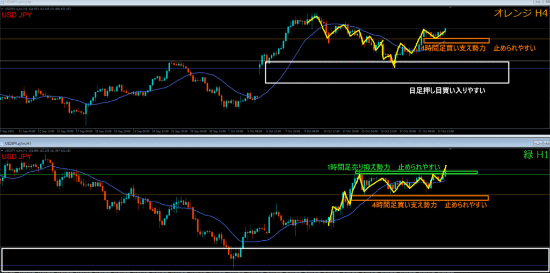The image size is (550, 273).
Task: Click the '6 Oct 12:00' time axis label
Action: click(x=274, y=131)
